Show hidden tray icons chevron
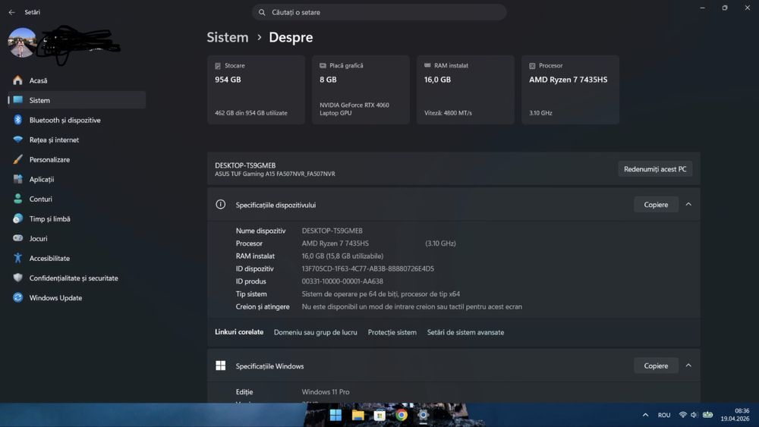 (645, 415)
